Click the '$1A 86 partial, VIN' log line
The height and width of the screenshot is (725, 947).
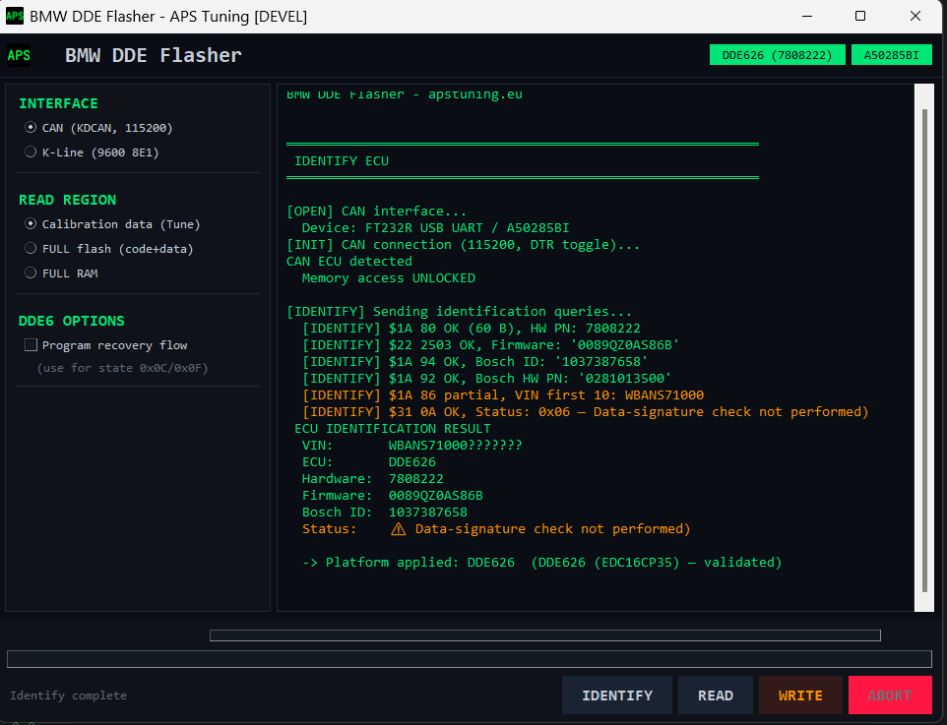503,395
